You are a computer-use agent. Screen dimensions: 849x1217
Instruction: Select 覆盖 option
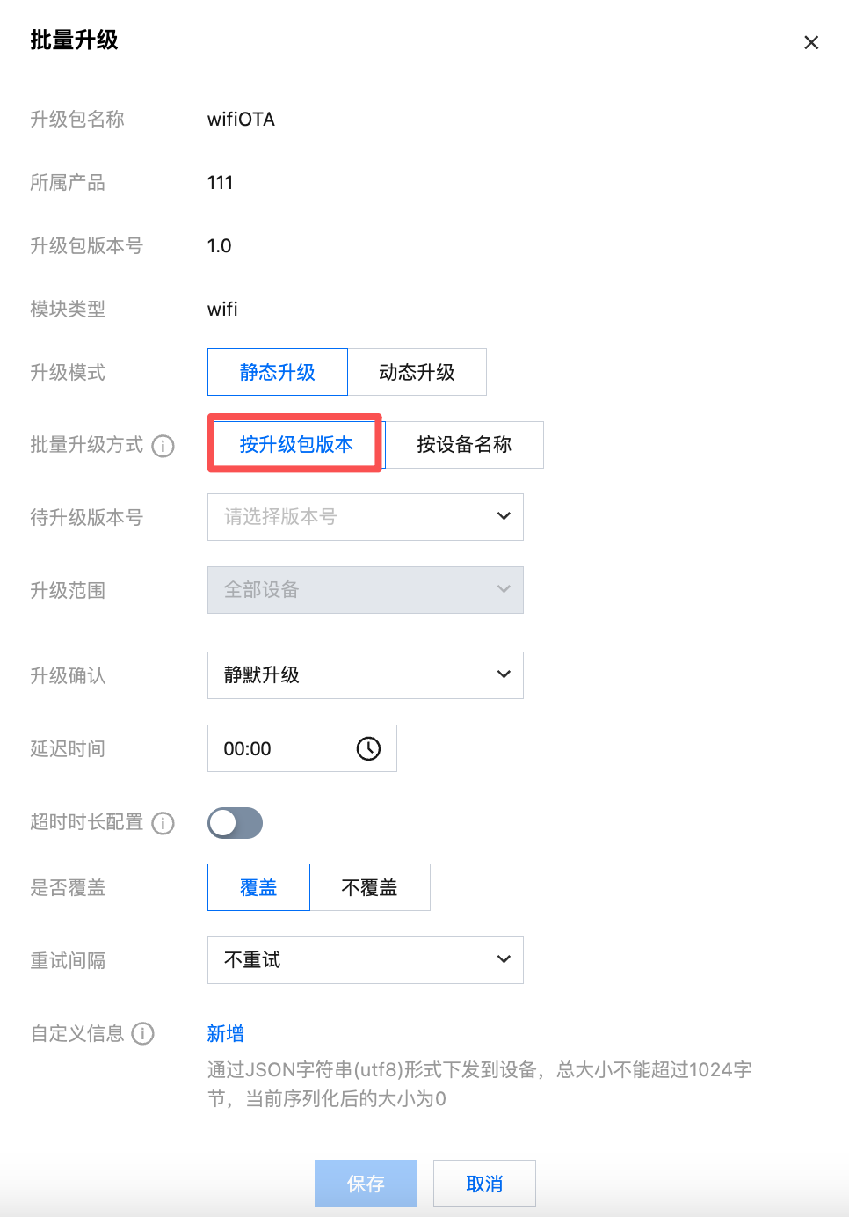258,887
